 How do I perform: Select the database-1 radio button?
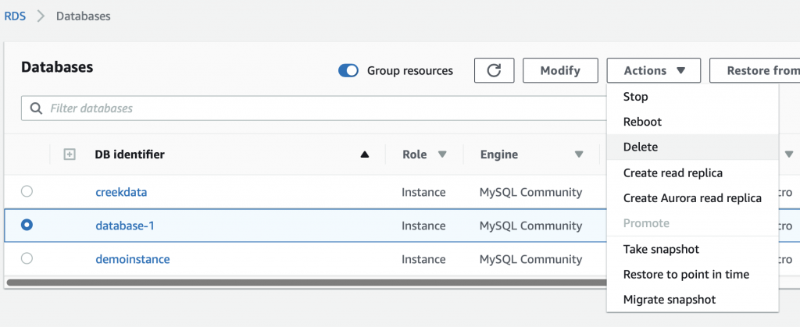[27, 225]
